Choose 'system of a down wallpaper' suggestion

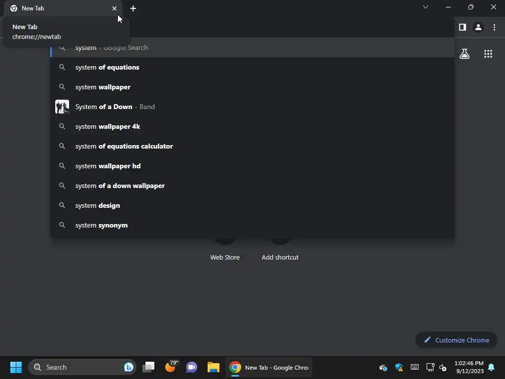click(252, 186)
